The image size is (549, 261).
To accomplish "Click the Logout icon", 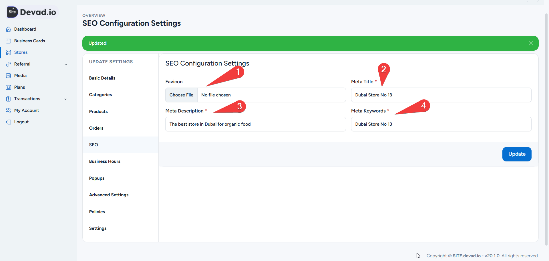I will click(8, 122).
